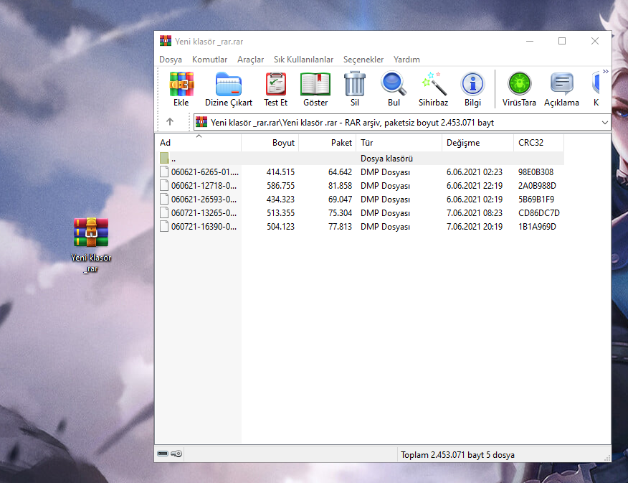Click the Ekle (Add) toolbar icon

pos(181,84)
